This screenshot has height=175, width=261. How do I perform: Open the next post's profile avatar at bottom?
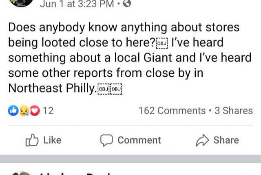(x=20, y=173)
